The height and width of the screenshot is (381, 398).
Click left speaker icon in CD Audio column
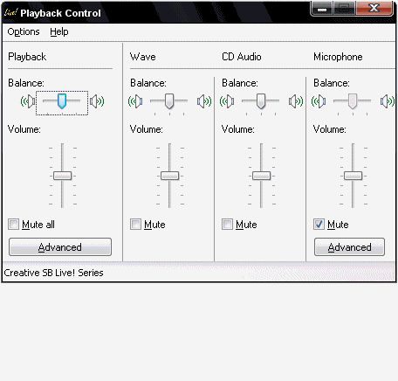click(x=227, y=101)
